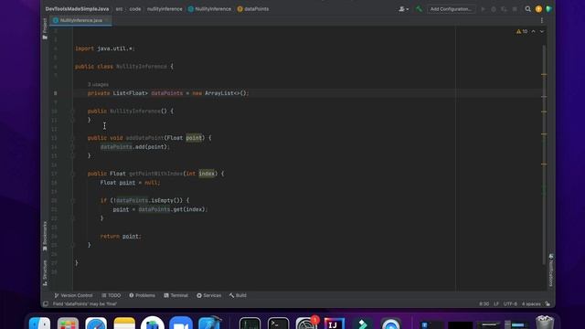Click the NullityInference class breadcrumb
Screen dimensions: 585x329
(x=209, y=9)
